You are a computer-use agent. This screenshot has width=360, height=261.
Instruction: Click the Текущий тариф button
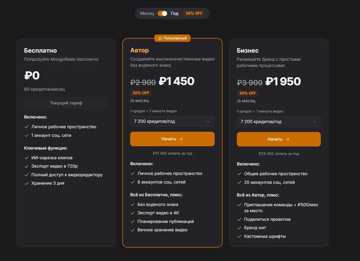(x=66, y=103)
